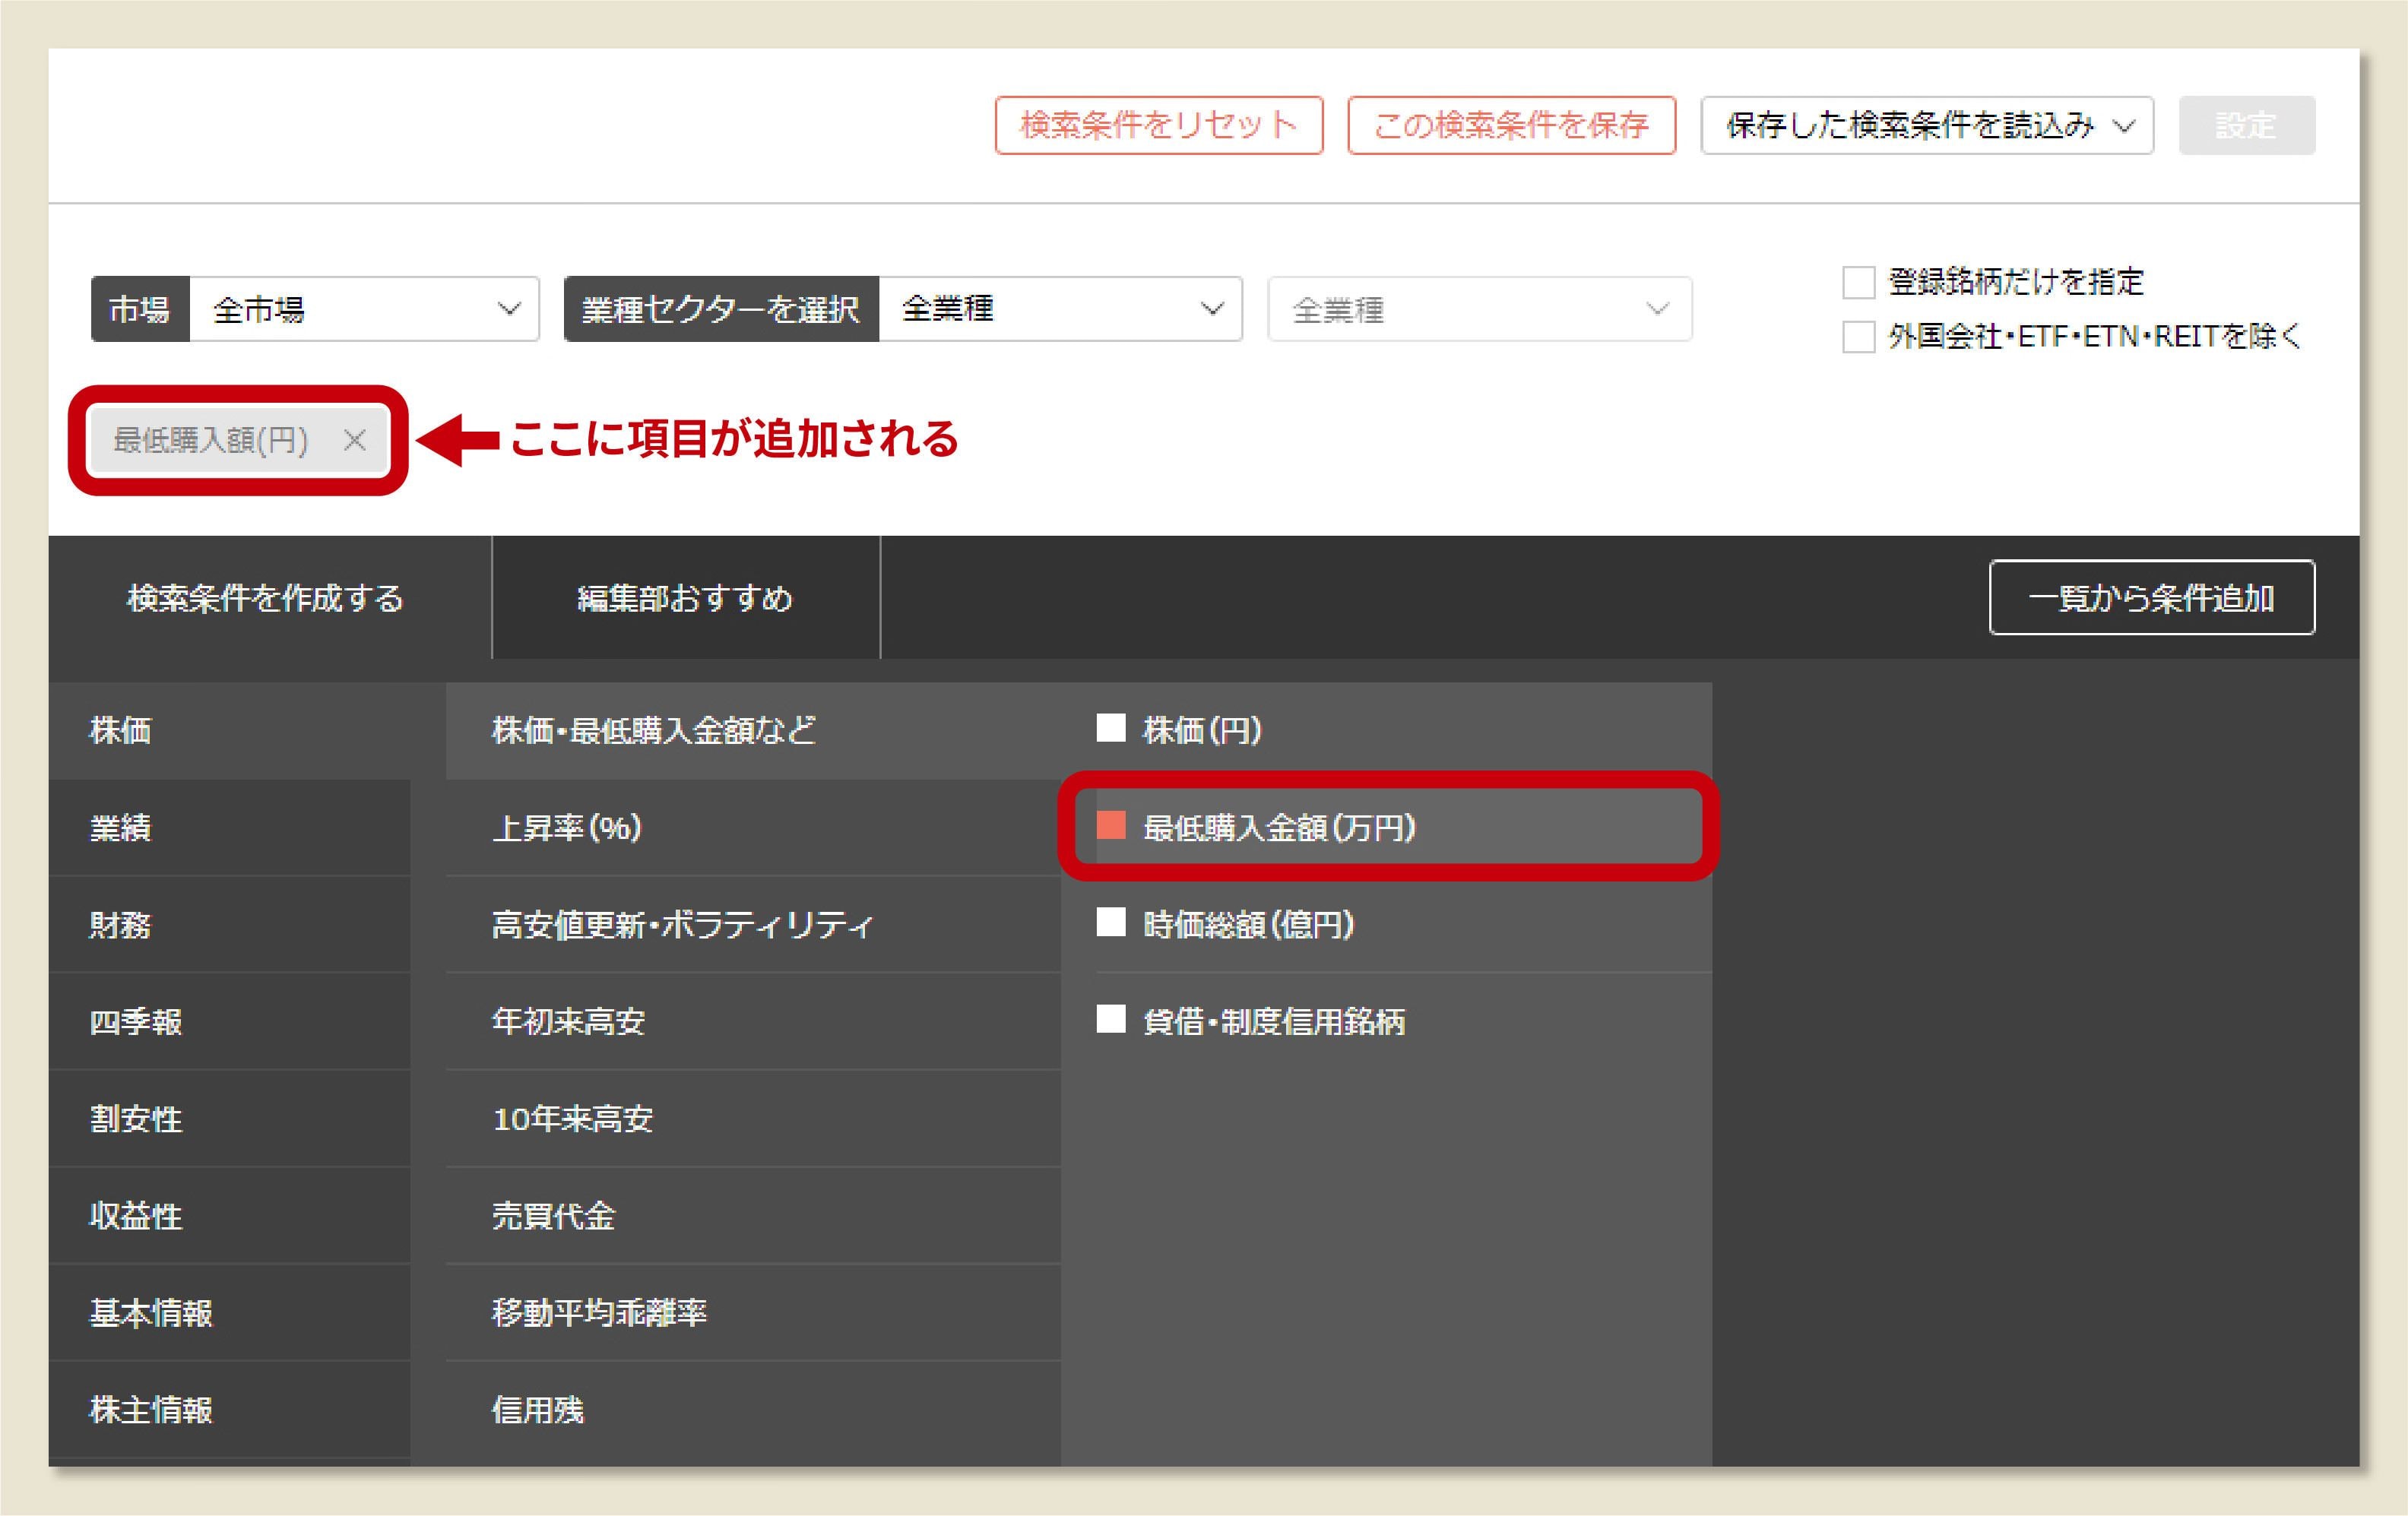
Task: Select the 上昇率(%) menu entry
Action: pyautogui.click(x=566, y=827)
